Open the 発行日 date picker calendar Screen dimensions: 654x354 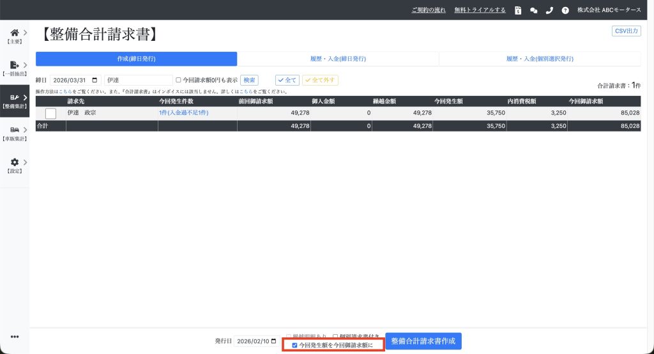pos(273,341)
